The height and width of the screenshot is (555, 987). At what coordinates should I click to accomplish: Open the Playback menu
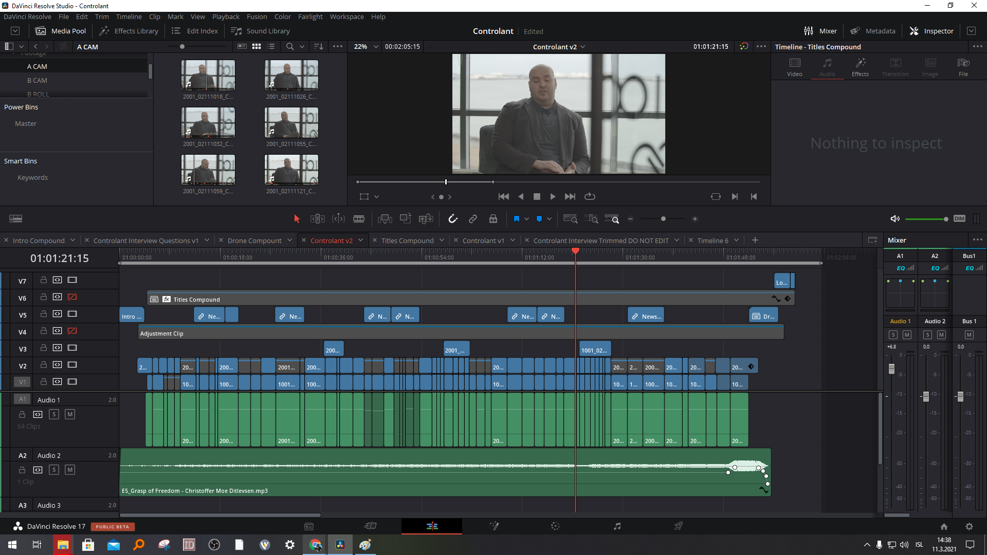[x=226, y=16]
